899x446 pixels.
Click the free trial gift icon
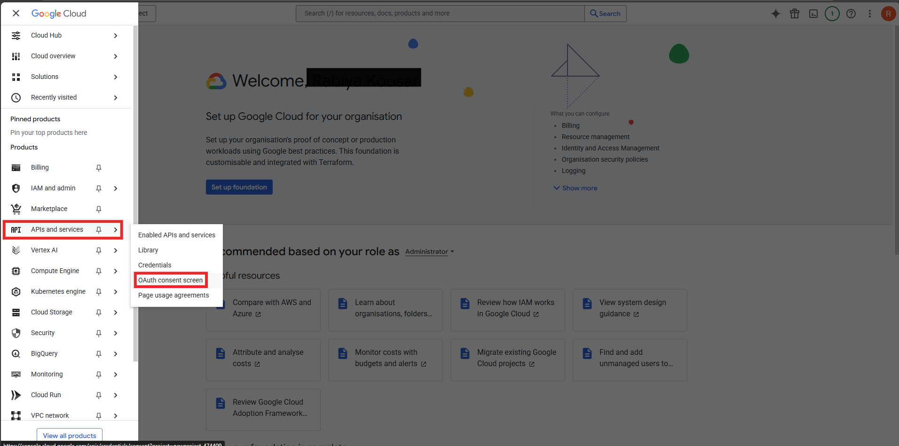(x=794, y=13)
